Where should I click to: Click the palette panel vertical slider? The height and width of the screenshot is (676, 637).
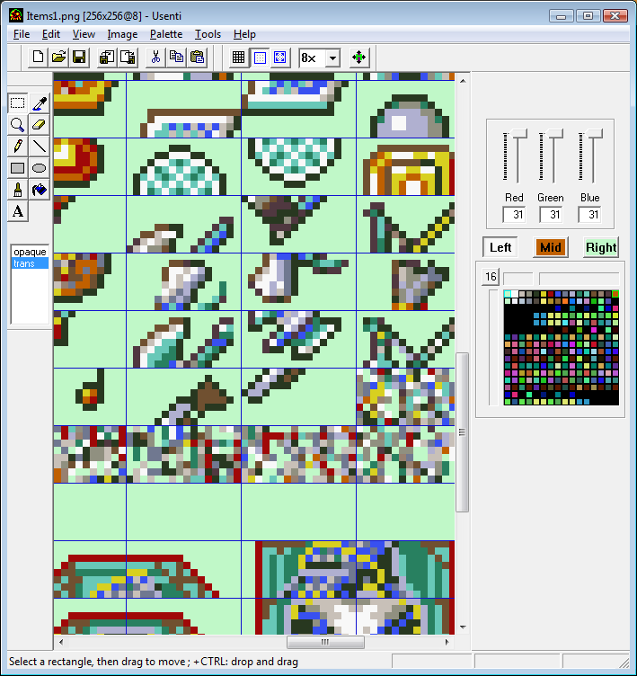(x=493, y=348)
